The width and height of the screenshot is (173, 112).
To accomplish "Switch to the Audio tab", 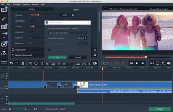I will [x=76, y=10].
